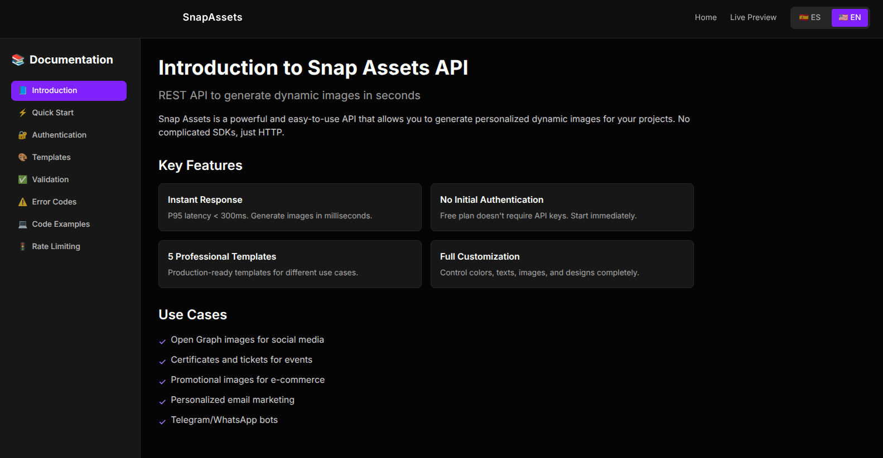Select the laptop icon beside Code Examples
The width and height of the screenshot is (883, 458).
tap(22, 224)
